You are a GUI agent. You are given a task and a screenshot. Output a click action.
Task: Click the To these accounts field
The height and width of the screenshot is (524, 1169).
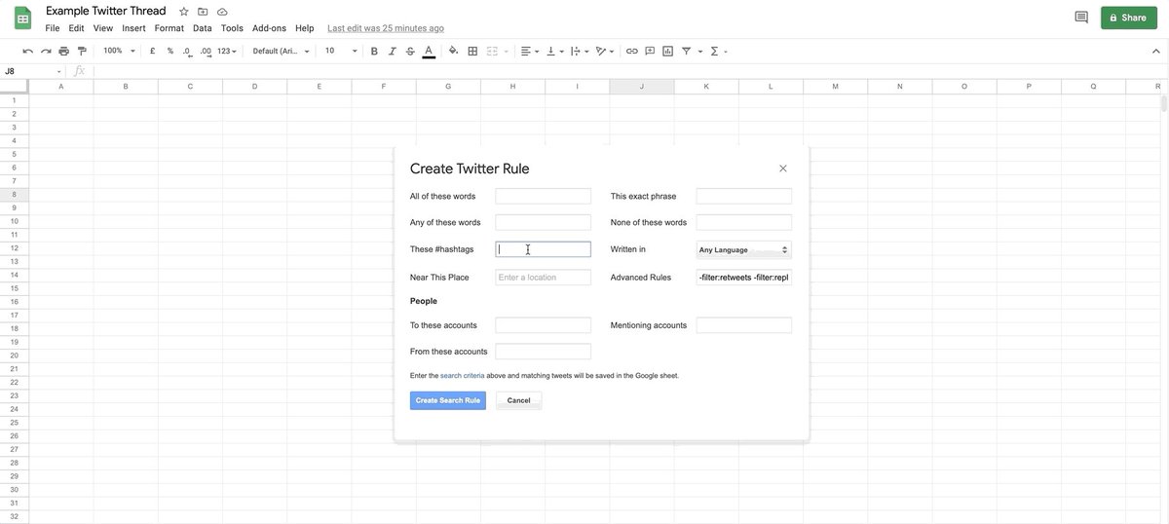click(544, 325)
